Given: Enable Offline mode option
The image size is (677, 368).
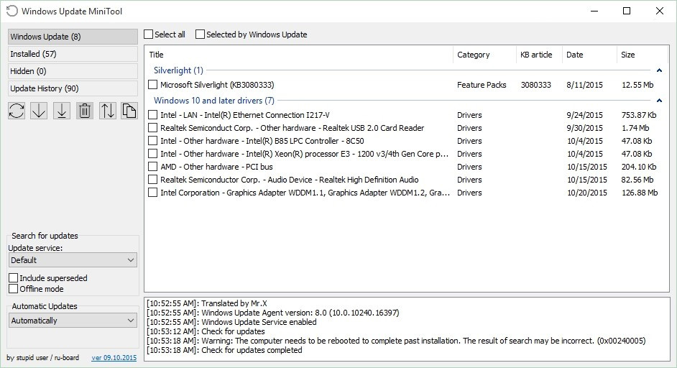Looking at the screenshot, I should click(14, 288).
